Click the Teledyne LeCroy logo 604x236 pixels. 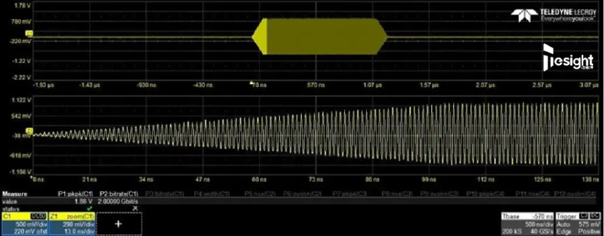(553, 15)
